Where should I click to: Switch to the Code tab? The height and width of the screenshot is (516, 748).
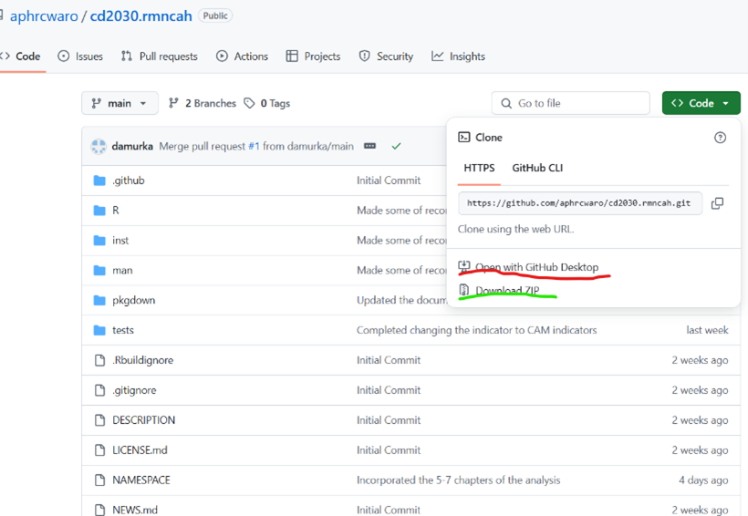coord(21,57)
